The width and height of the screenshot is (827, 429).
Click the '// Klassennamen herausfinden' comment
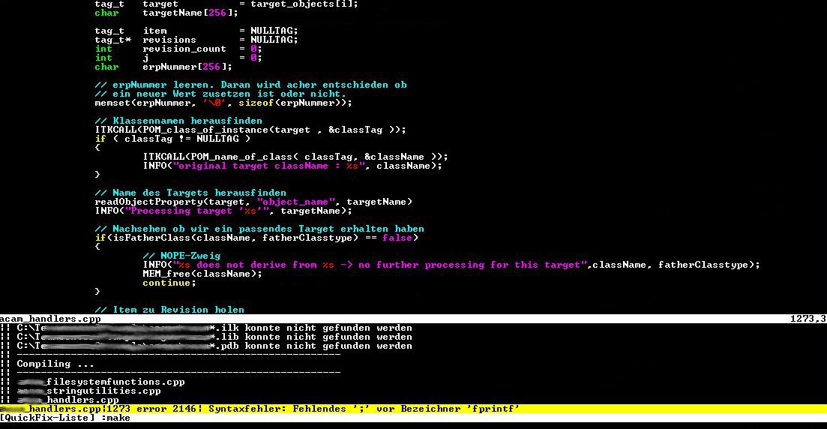[x=178, y=121]
